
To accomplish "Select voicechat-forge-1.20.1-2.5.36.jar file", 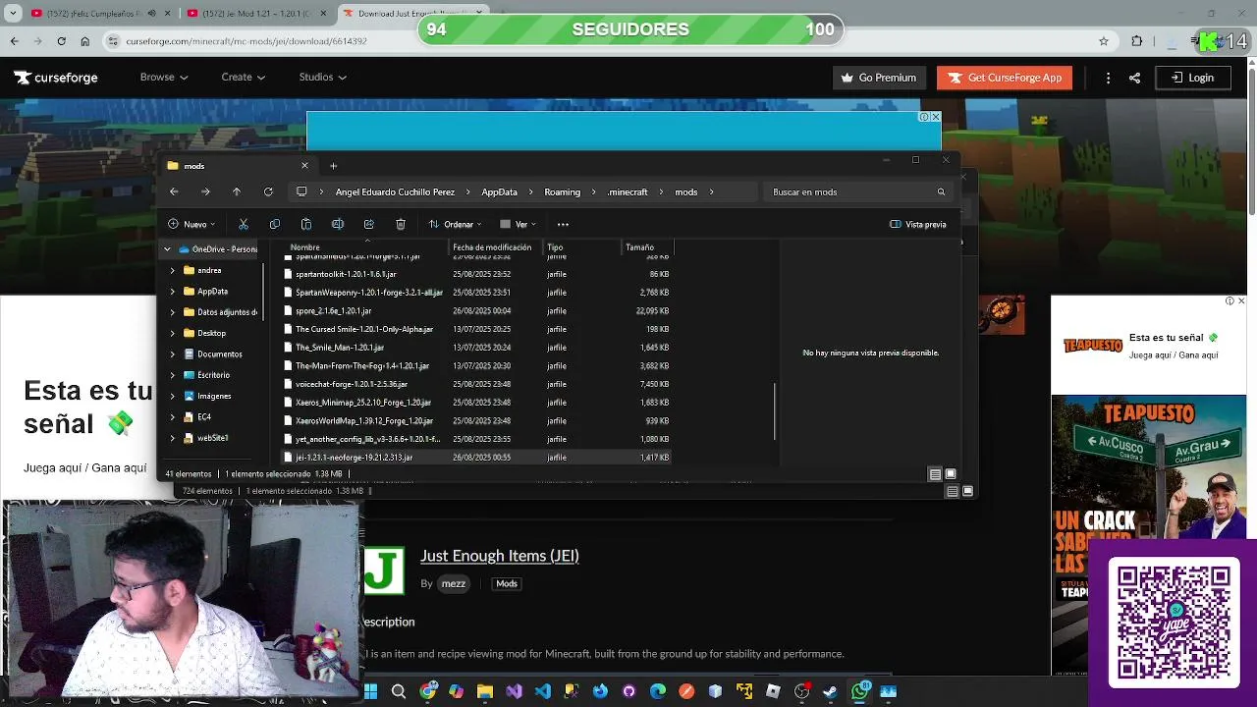I will pyautogui.click(x=476, y=384).
